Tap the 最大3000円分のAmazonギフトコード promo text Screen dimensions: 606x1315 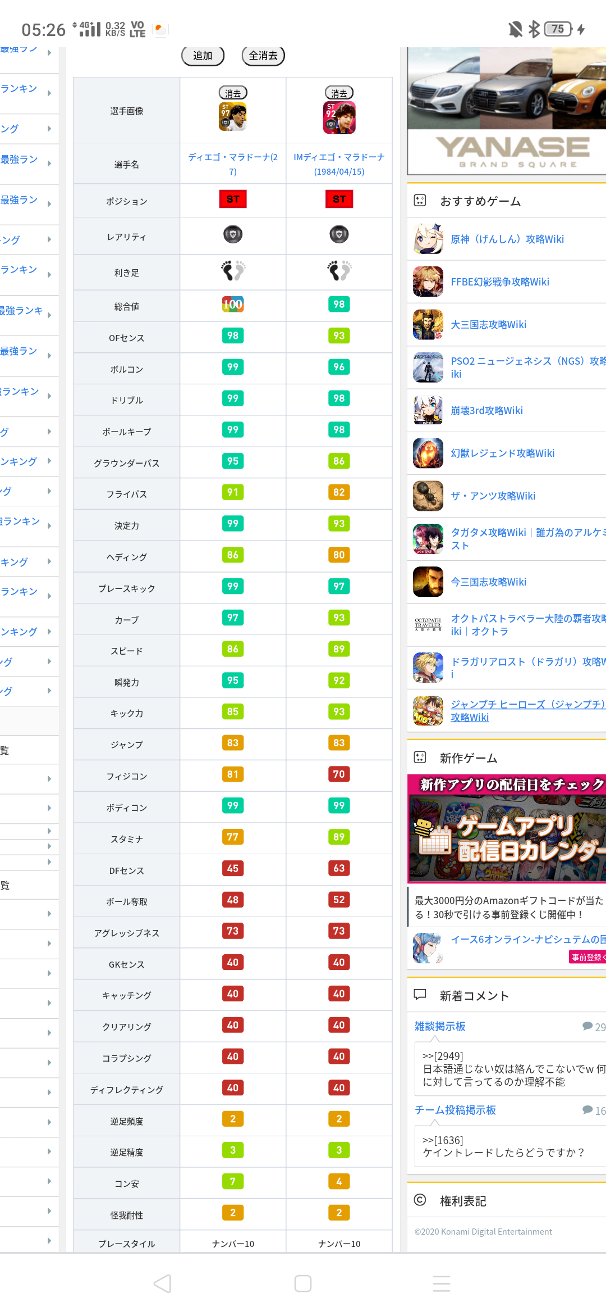point(508,907)
